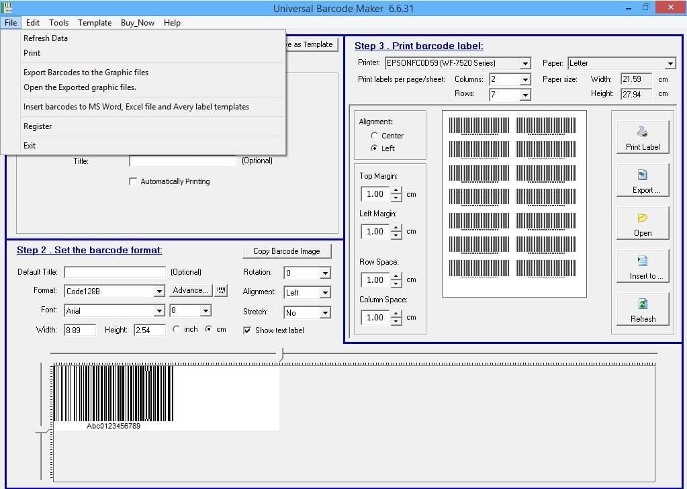
Task: Increase Top Margin with up arrow
Action: point(396,190)
